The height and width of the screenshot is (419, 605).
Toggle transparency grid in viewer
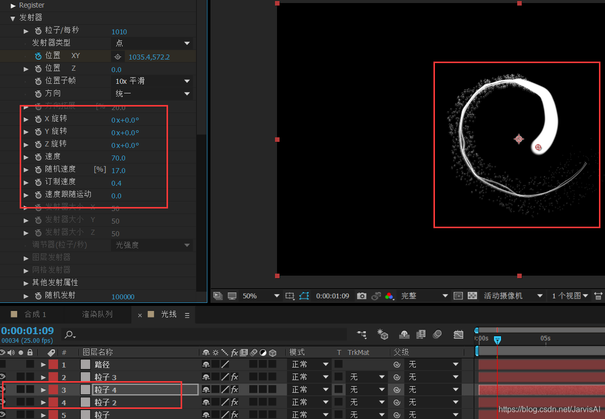coord(472,296)
